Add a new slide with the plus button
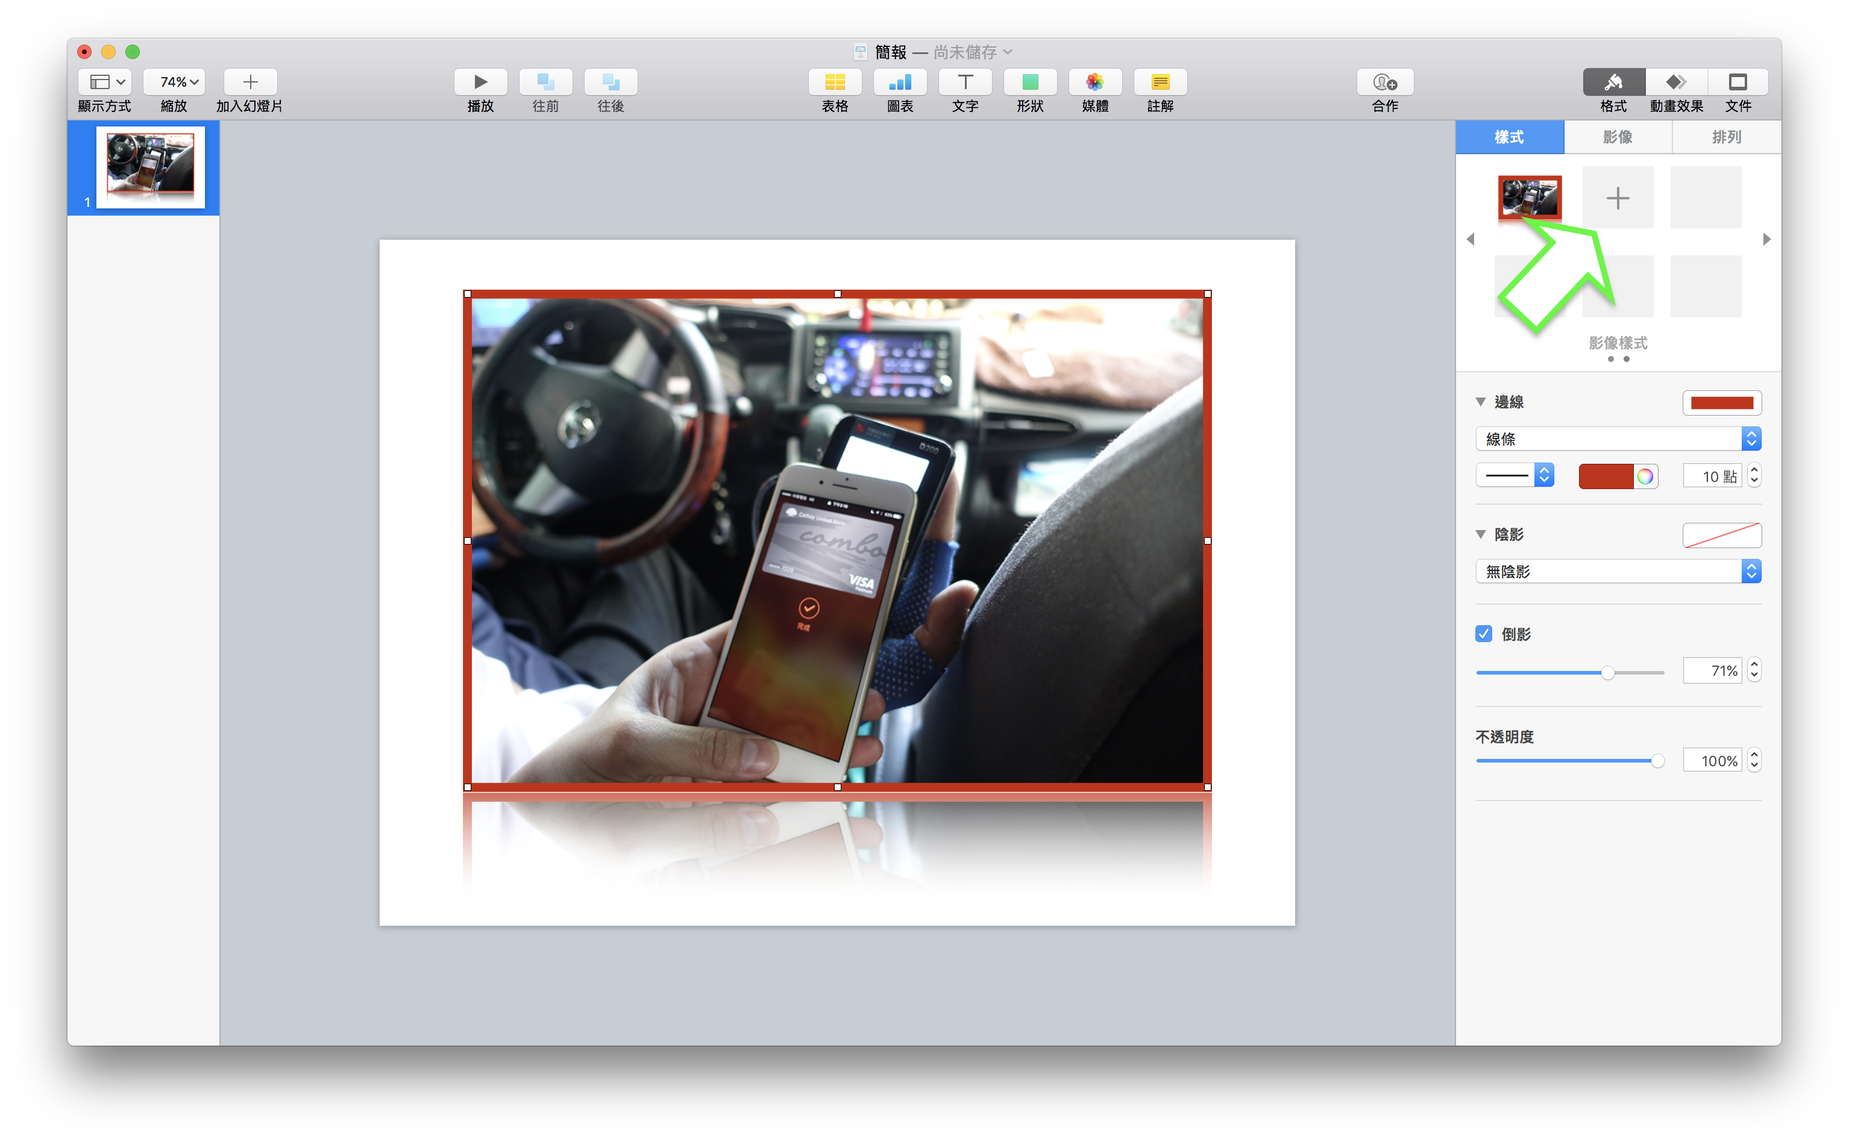 [x=250, y=81]
